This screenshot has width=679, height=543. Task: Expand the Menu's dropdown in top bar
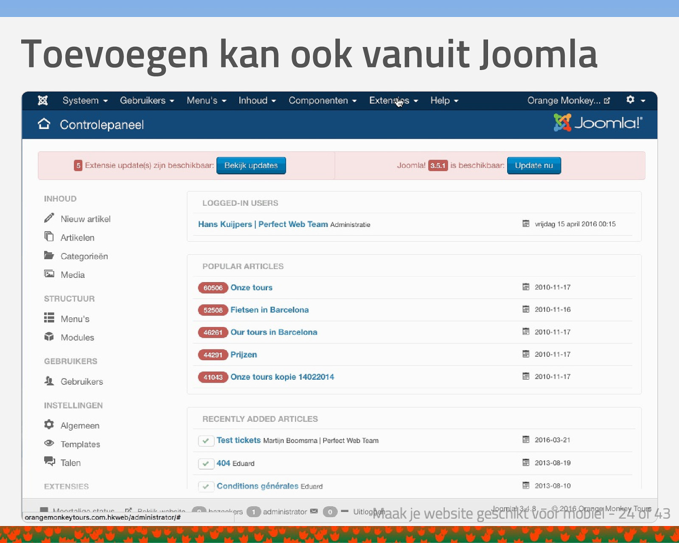click(207, 101)
